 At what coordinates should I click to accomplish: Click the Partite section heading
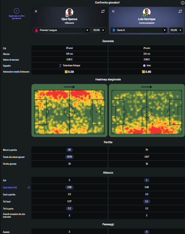[108, 142]
